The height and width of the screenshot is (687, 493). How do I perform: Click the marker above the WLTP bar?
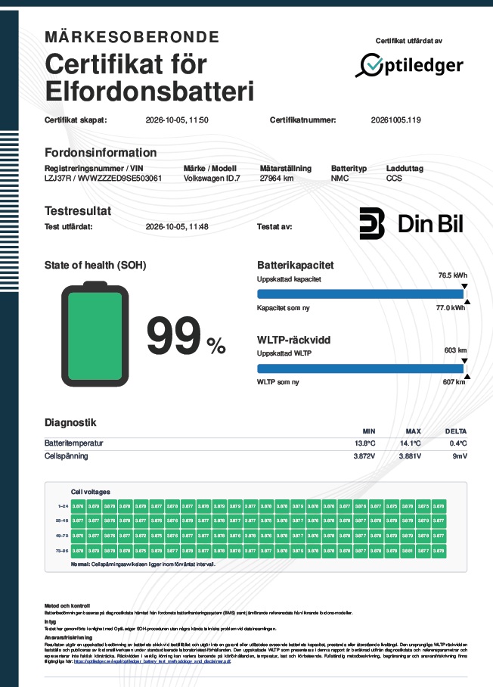pyautogui.click(x=464, y=361)
